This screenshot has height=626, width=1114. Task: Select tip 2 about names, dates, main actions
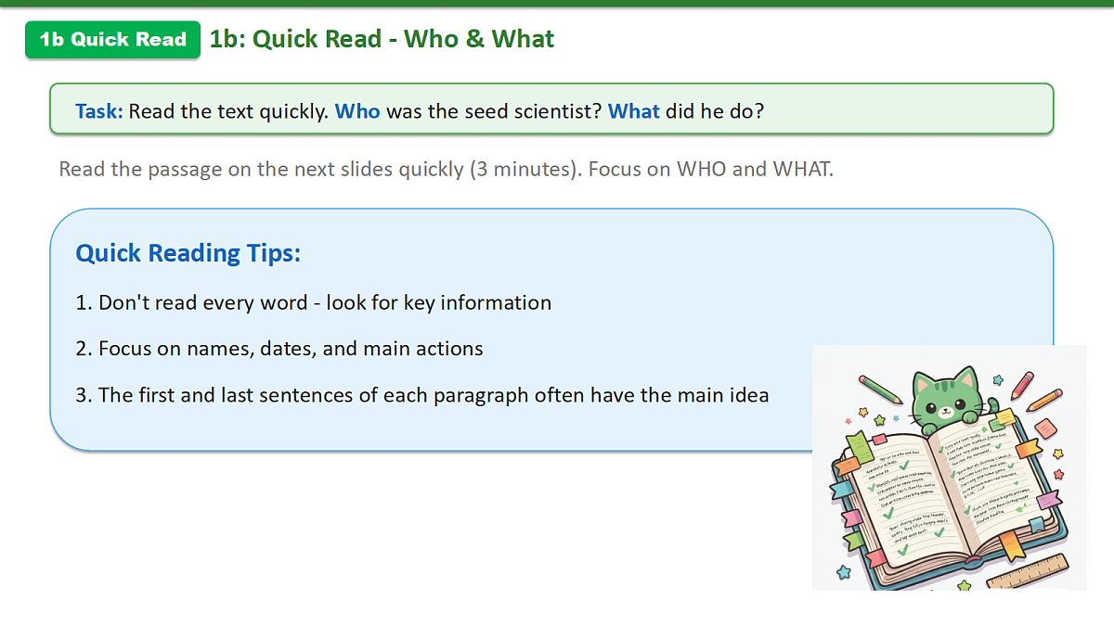click(x=279, y=349)
